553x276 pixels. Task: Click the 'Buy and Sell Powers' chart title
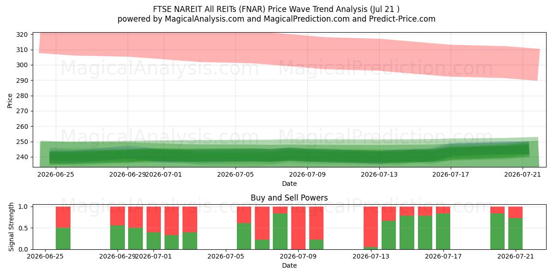289,198
